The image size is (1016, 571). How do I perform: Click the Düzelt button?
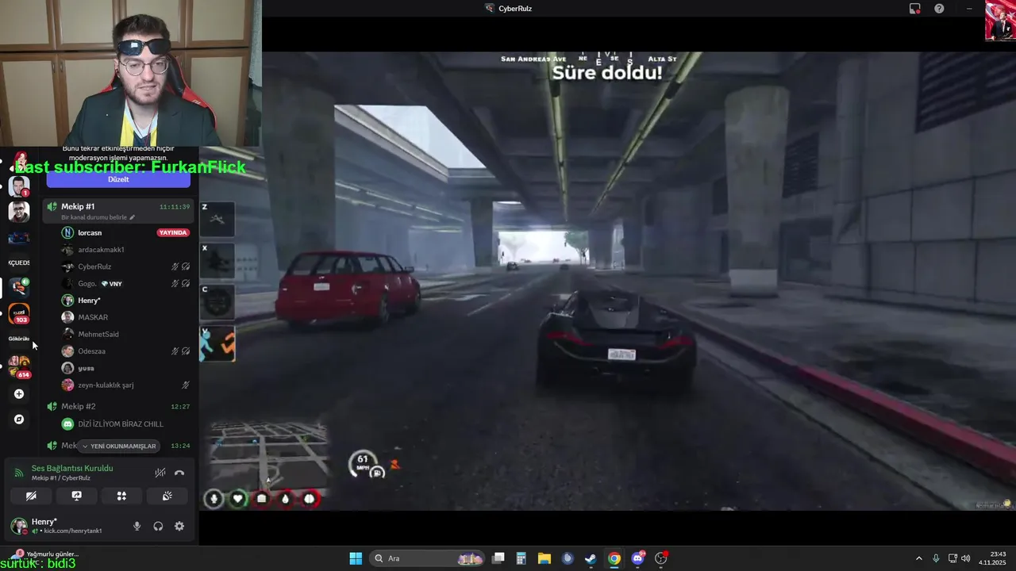point(118,179)
